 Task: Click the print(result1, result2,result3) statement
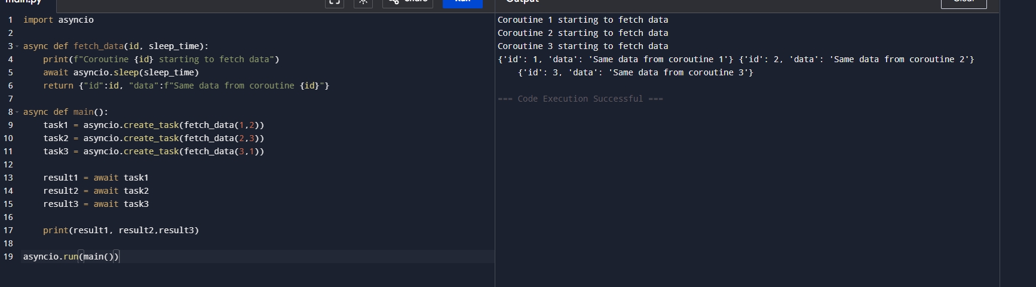121,230
